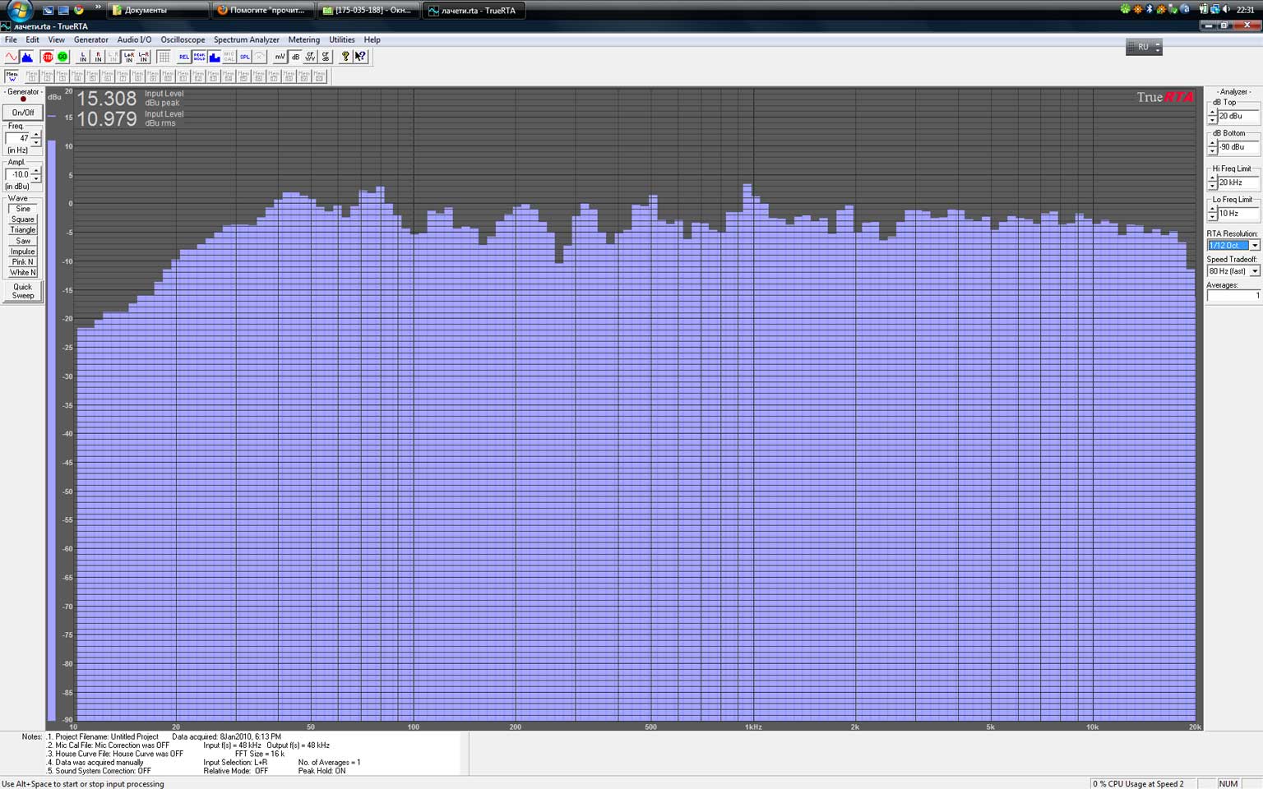Open the Spectrum Analyzer menu
The width and height of the screenshot is (1263, 789).
click(247, 39)
